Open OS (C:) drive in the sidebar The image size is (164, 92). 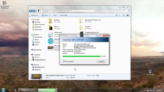(x=37, y=57)
